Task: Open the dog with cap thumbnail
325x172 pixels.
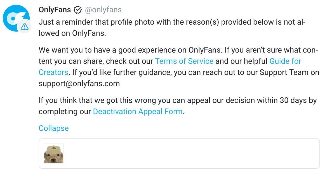Action: (54, 154)
